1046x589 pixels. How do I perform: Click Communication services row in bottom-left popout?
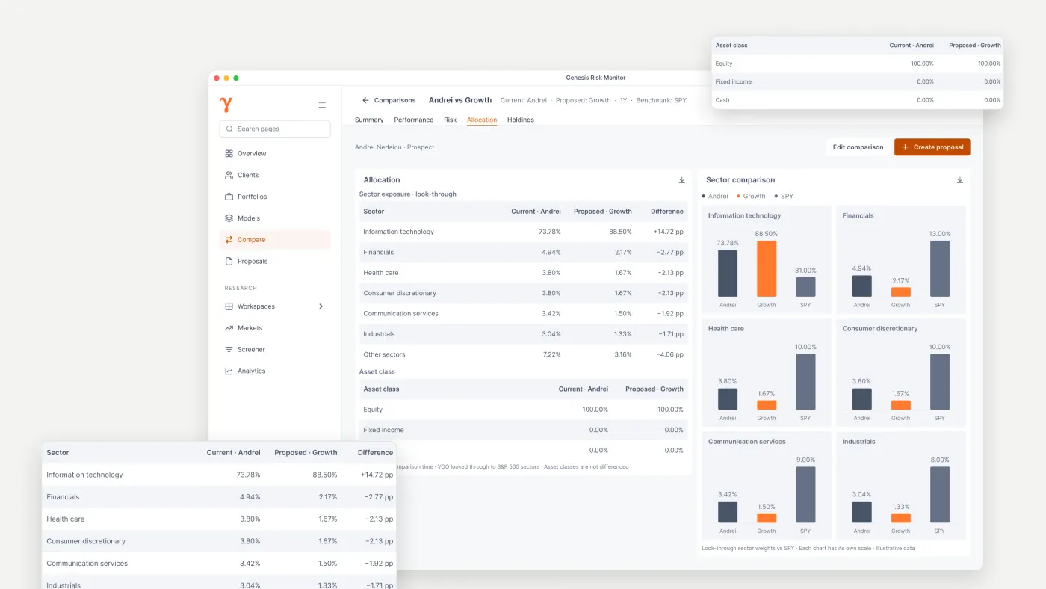[x=220, y=564]
